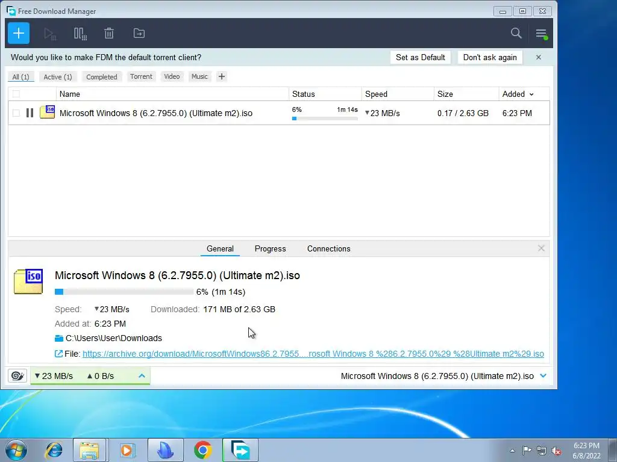Click the download speed 23 MB/s in status bar

tap(54, 376)
